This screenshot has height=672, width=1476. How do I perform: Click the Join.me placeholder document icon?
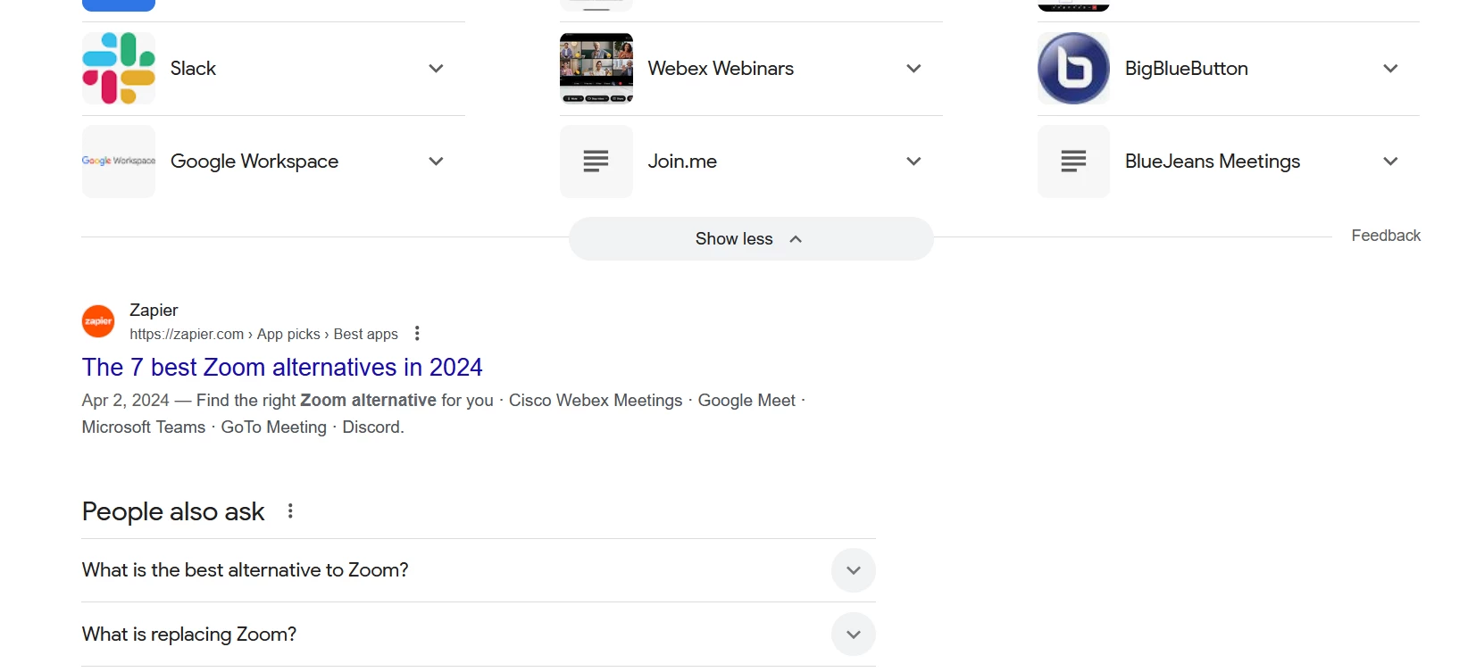click(x=596, y=162)
